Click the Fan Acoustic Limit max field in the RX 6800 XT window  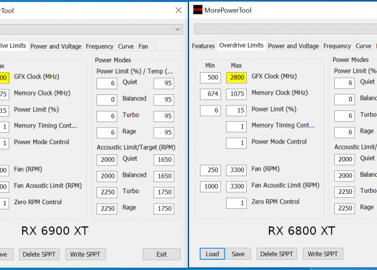tap(236, 186)
